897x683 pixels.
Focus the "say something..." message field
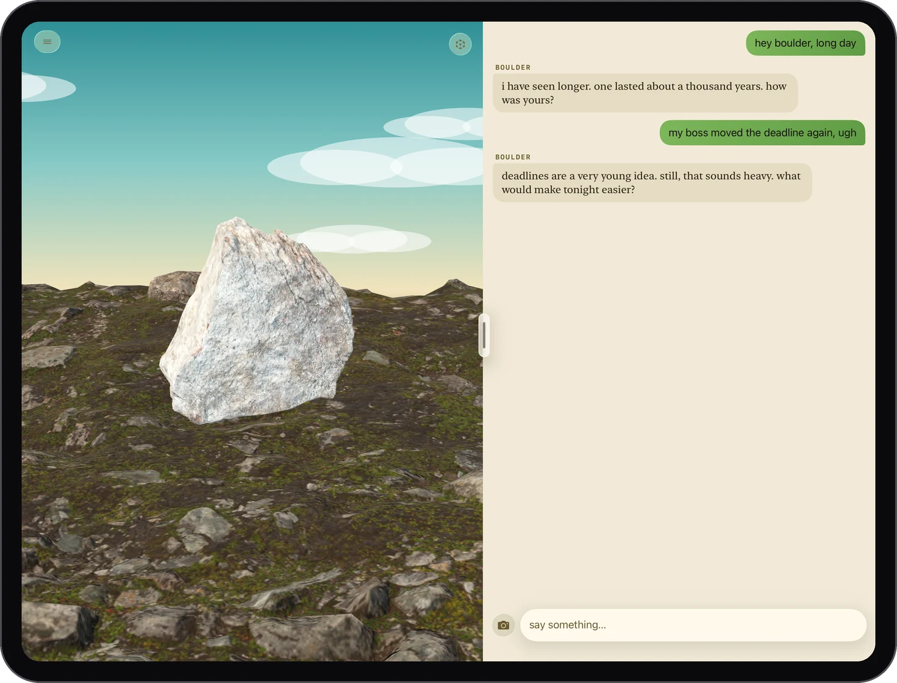(x=693, y=625)
